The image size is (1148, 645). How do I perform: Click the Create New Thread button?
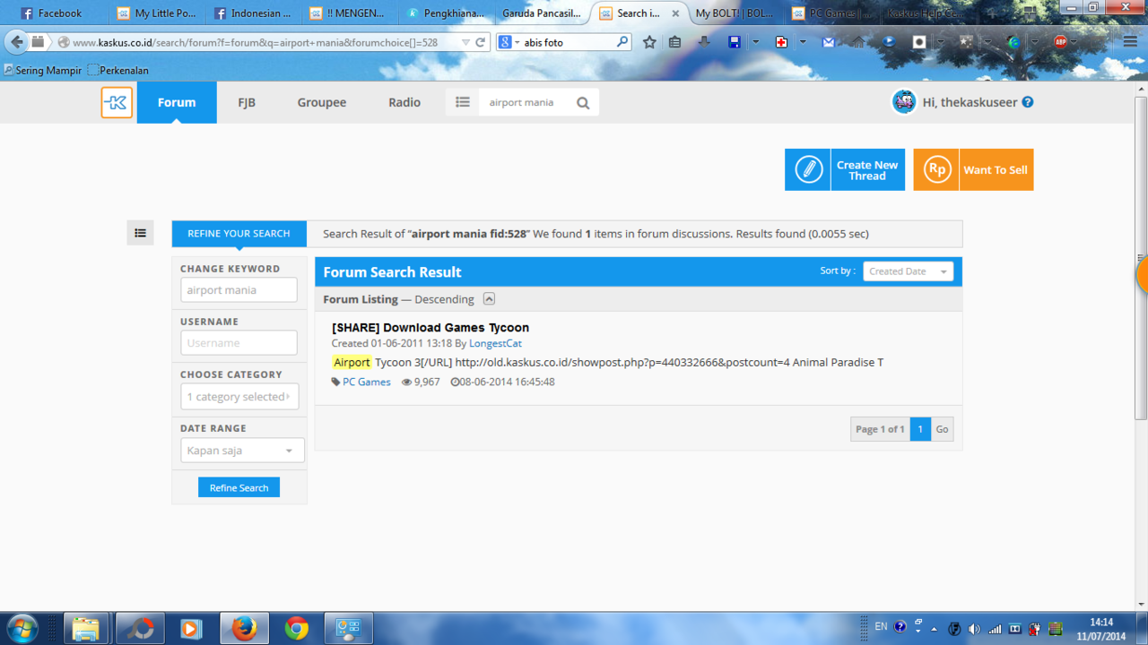pos(866,169)
